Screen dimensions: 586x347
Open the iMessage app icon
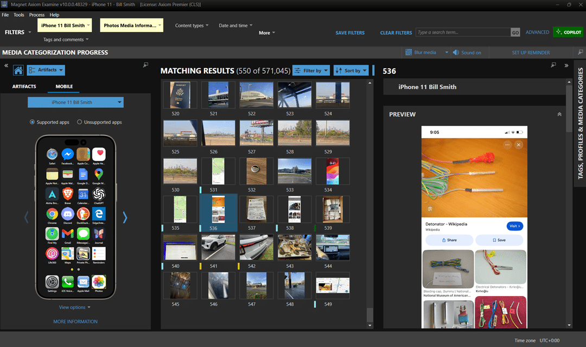click(84, 234)
